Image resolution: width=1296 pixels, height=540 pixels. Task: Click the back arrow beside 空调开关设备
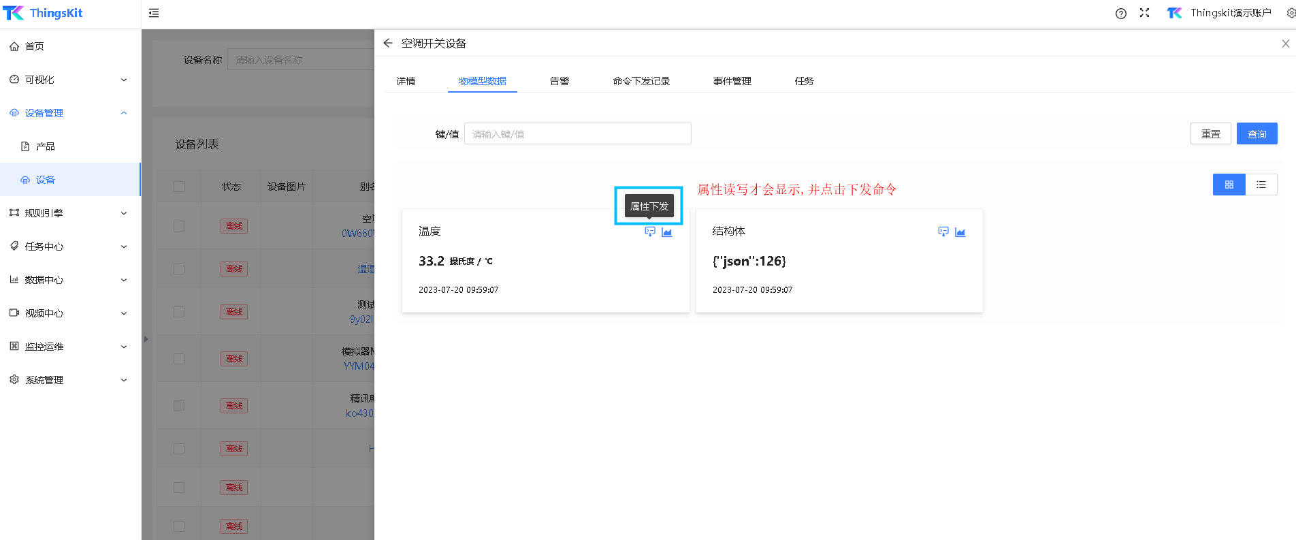(388, 43)
